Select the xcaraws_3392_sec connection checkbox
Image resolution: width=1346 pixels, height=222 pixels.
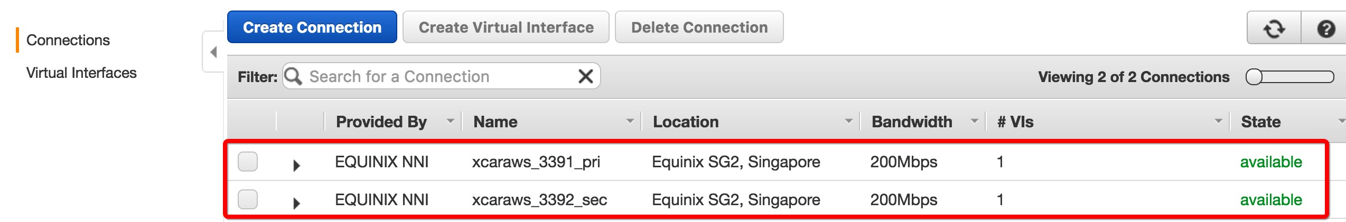coord(248,199)
